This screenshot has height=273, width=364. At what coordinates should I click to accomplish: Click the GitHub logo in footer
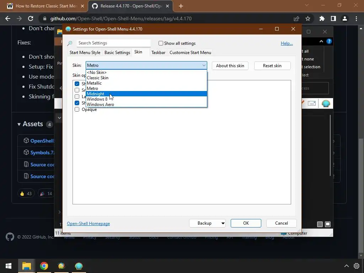(x=10, y=237)
